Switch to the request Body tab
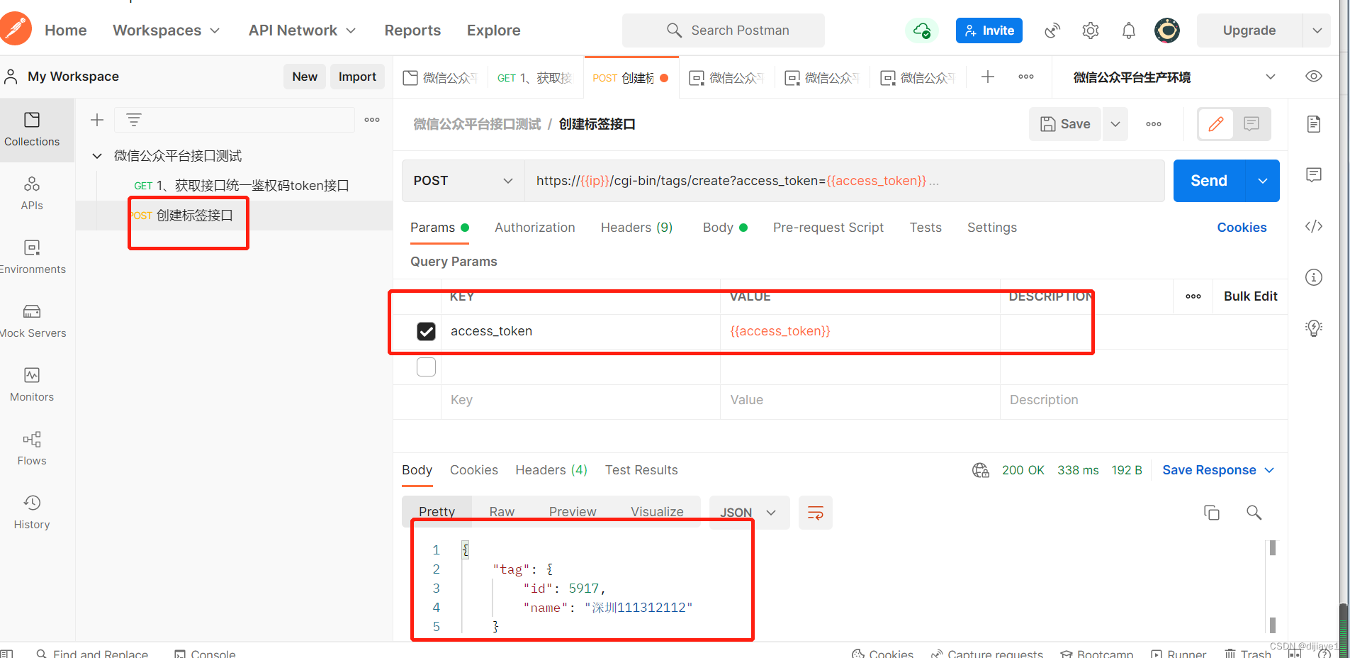This screenshot has width=1350, height=658. coord(725,228)
